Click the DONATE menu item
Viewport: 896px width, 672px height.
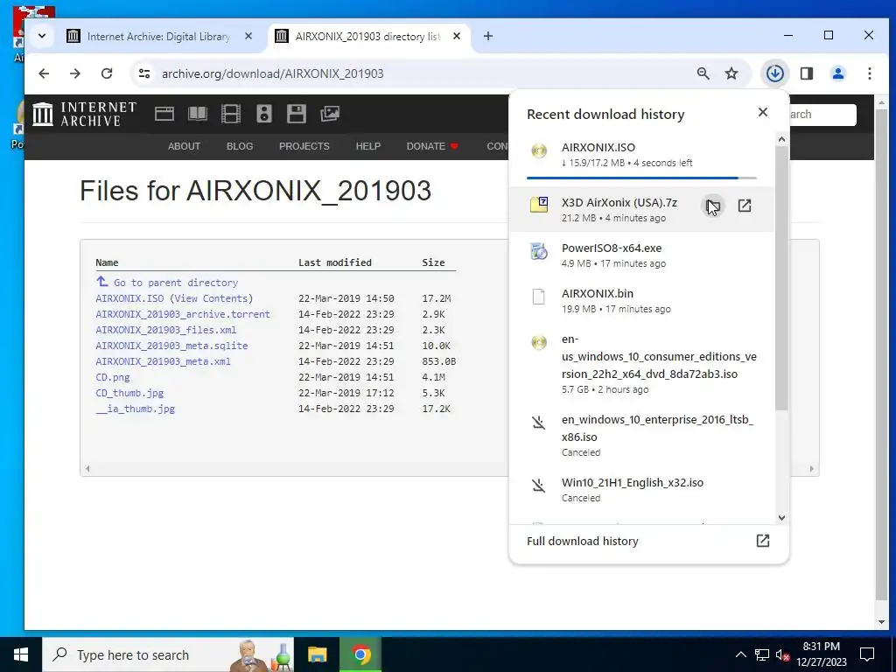pos(432,146)
